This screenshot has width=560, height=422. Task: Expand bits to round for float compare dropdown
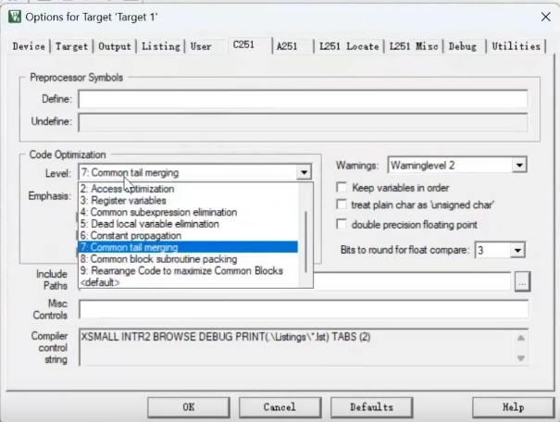pyautogui.click(x=517, y=250)
